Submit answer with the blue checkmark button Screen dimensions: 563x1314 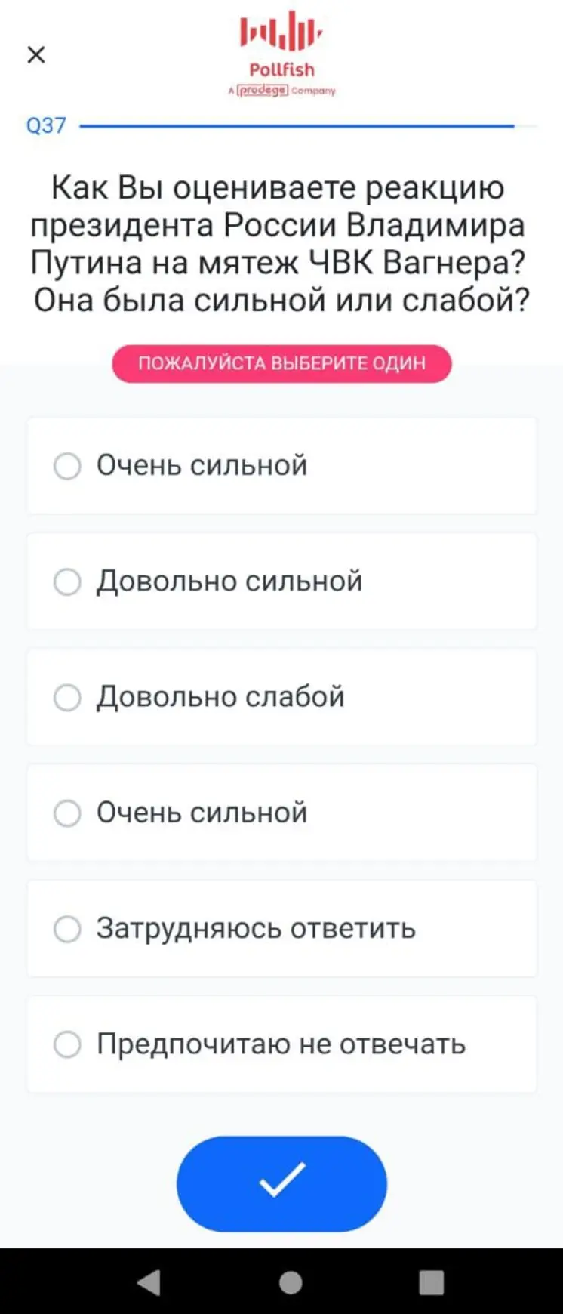click(281, 1183)
